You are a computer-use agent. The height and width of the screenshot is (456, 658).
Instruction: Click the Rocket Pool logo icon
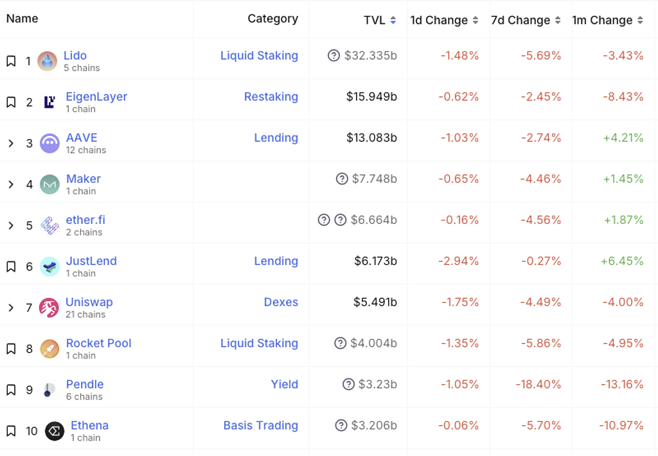(x=49, y=348)
